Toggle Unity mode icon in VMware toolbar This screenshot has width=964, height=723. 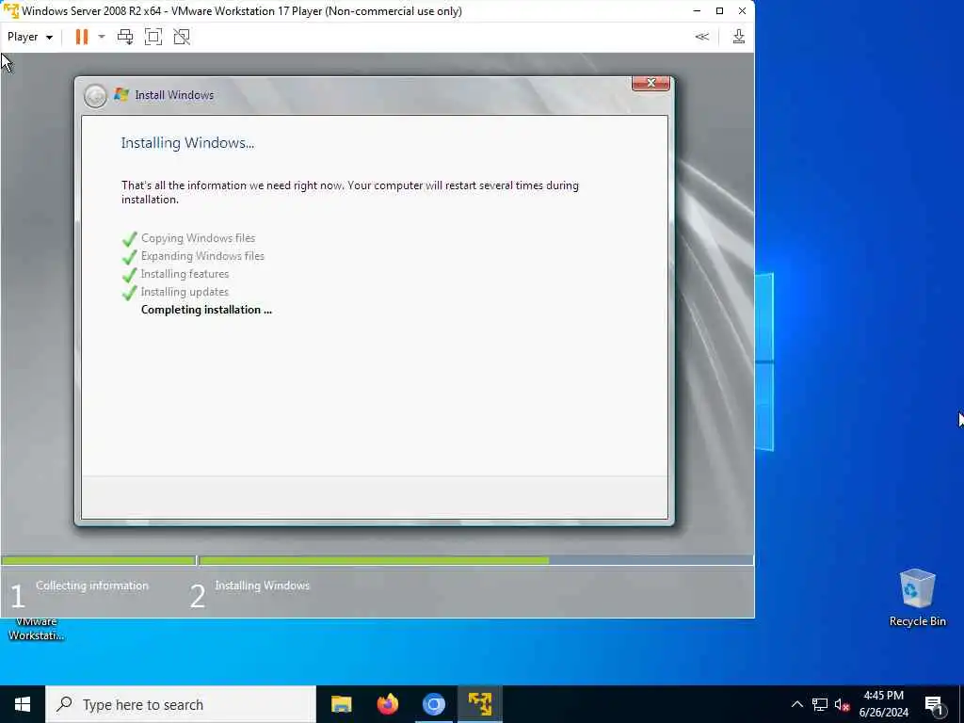click(182, 37)
